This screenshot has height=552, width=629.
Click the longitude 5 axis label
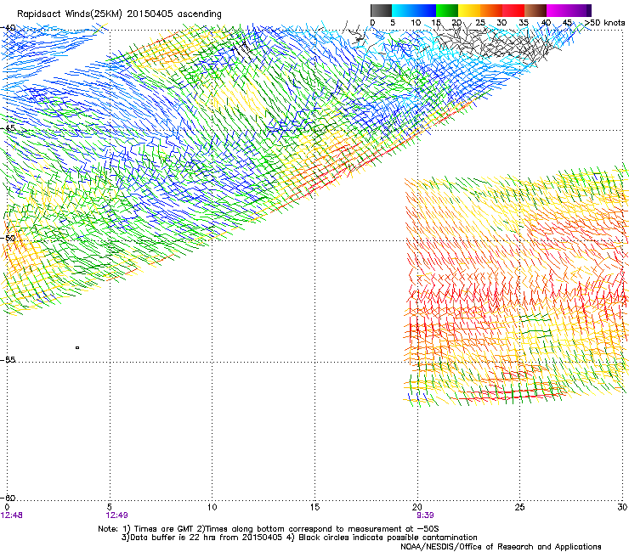[110, 508]
